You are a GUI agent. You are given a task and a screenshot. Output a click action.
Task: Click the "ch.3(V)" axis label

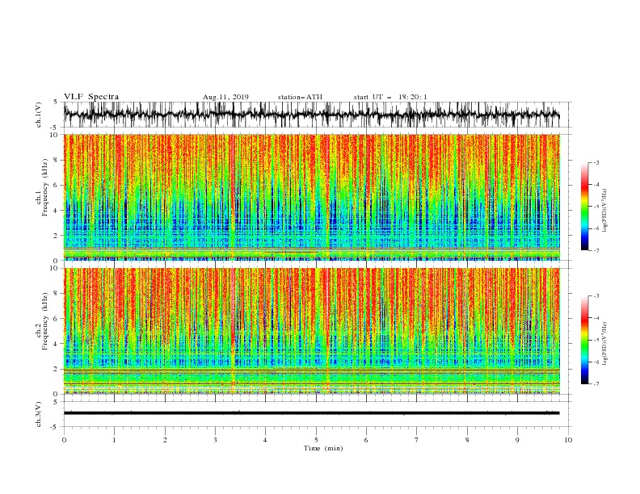(x=39, y=414)
